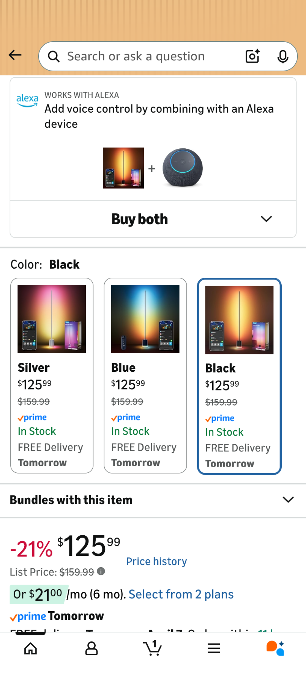Tap the back arrow icon

pyautogui.click(x=15, y=55)
